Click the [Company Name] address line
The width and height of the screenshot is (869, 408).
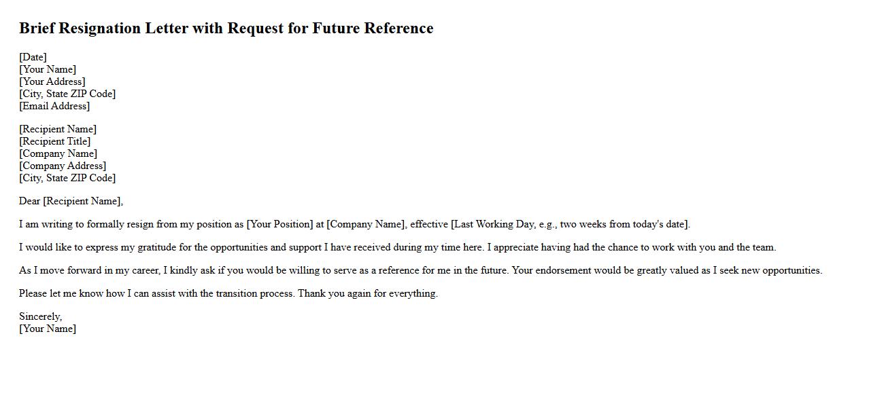[58, 153]
